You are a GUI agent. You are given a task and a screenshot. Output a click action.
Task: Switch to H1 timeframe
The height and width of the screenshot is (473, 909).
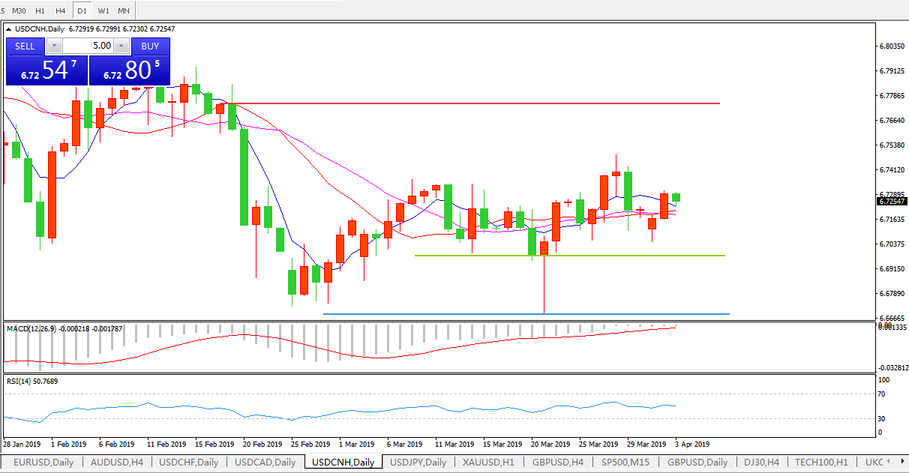pyautogui.click(x=40, y=10)
